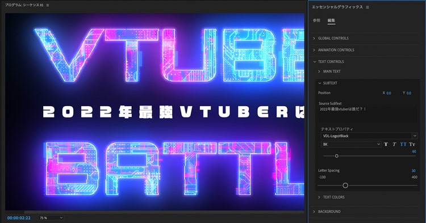Click the font size slider handle
426x223 pixels.
(337, 156)
